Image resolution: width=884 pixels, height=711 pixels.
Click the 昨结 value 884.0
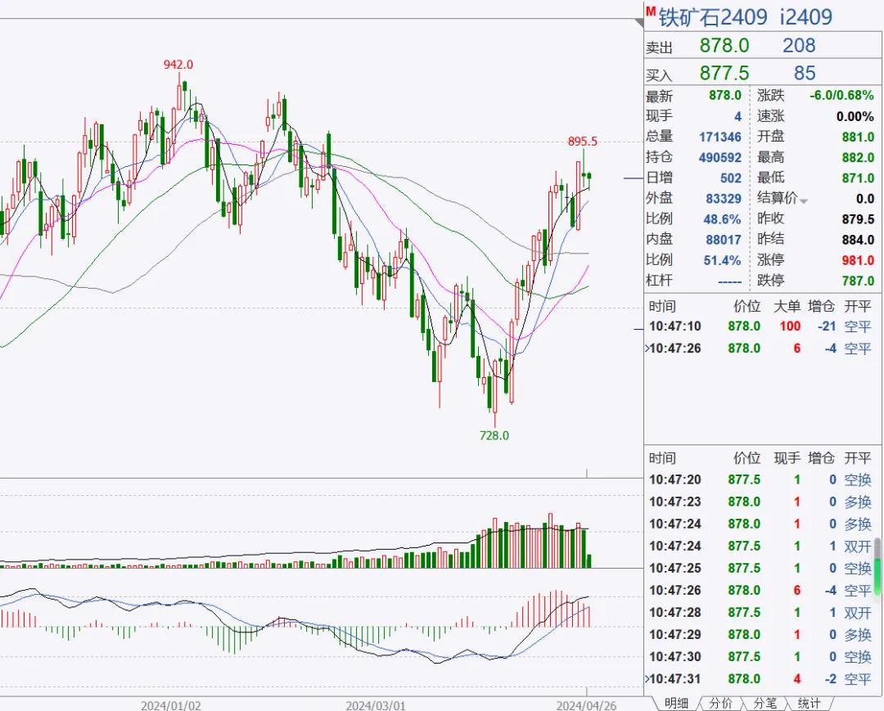pyautogui.click(x=858, y=240)
